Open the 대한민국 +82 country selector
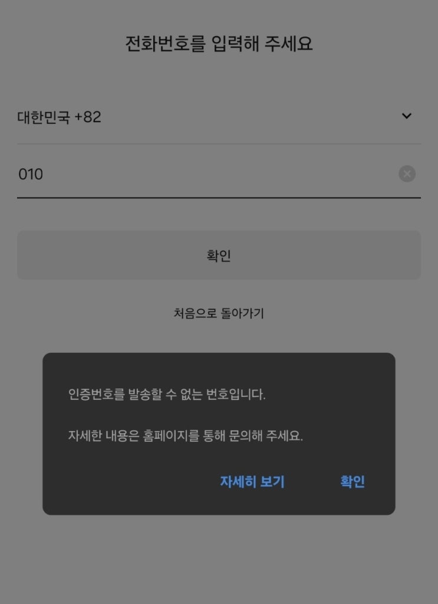The height and width of the screenshot is (604, 438). [219, 117]
